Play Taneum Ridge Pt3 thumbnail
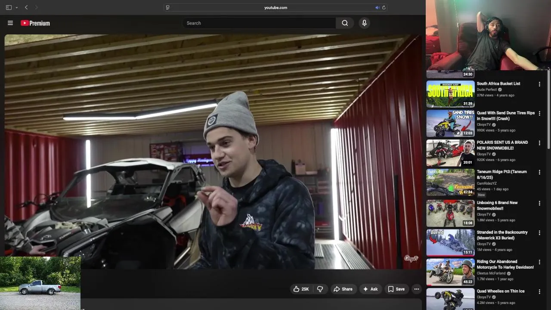551x310 pixels. coord(450,182)
